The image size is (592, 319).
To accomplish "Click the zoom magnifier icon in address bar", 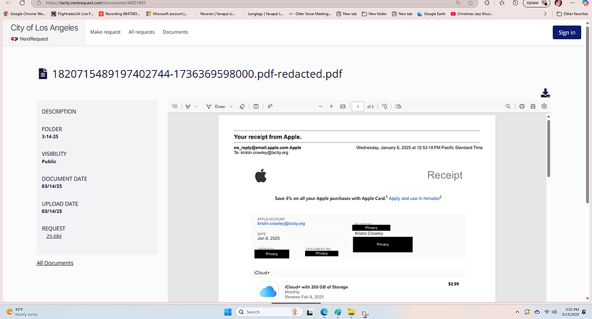I will (x=458, y=3).
